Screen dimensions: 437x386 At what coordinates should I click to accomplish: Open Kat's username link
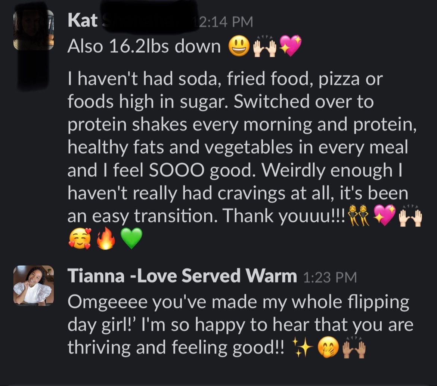click(x=83, y=21)
